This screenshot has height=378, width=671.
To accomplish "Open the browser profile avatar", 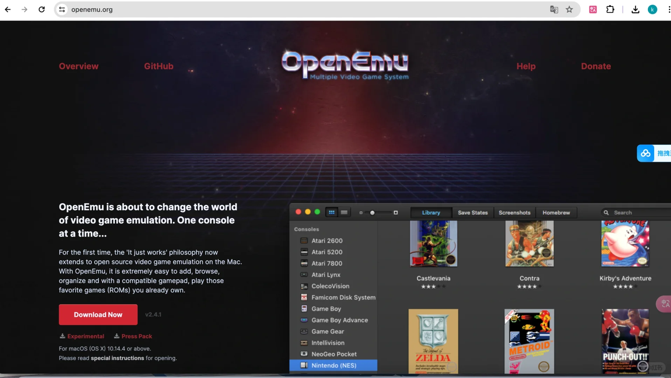I will [x=652, y=9].
